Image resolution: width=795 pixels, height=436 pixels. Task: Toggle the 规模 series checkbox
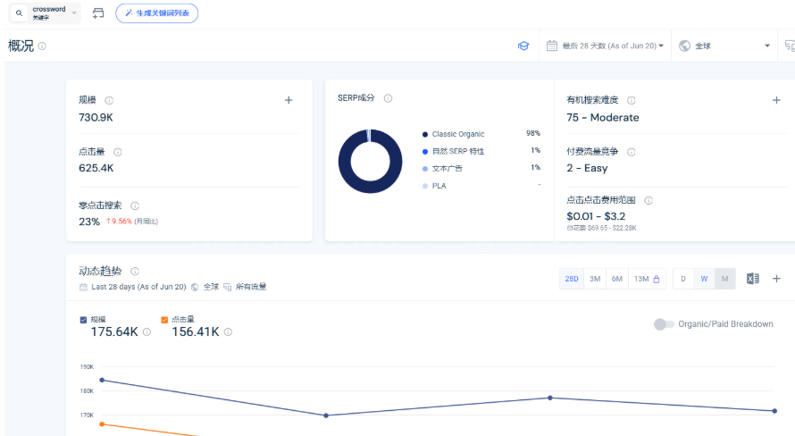pyautogui.click(x=83, y=320)
